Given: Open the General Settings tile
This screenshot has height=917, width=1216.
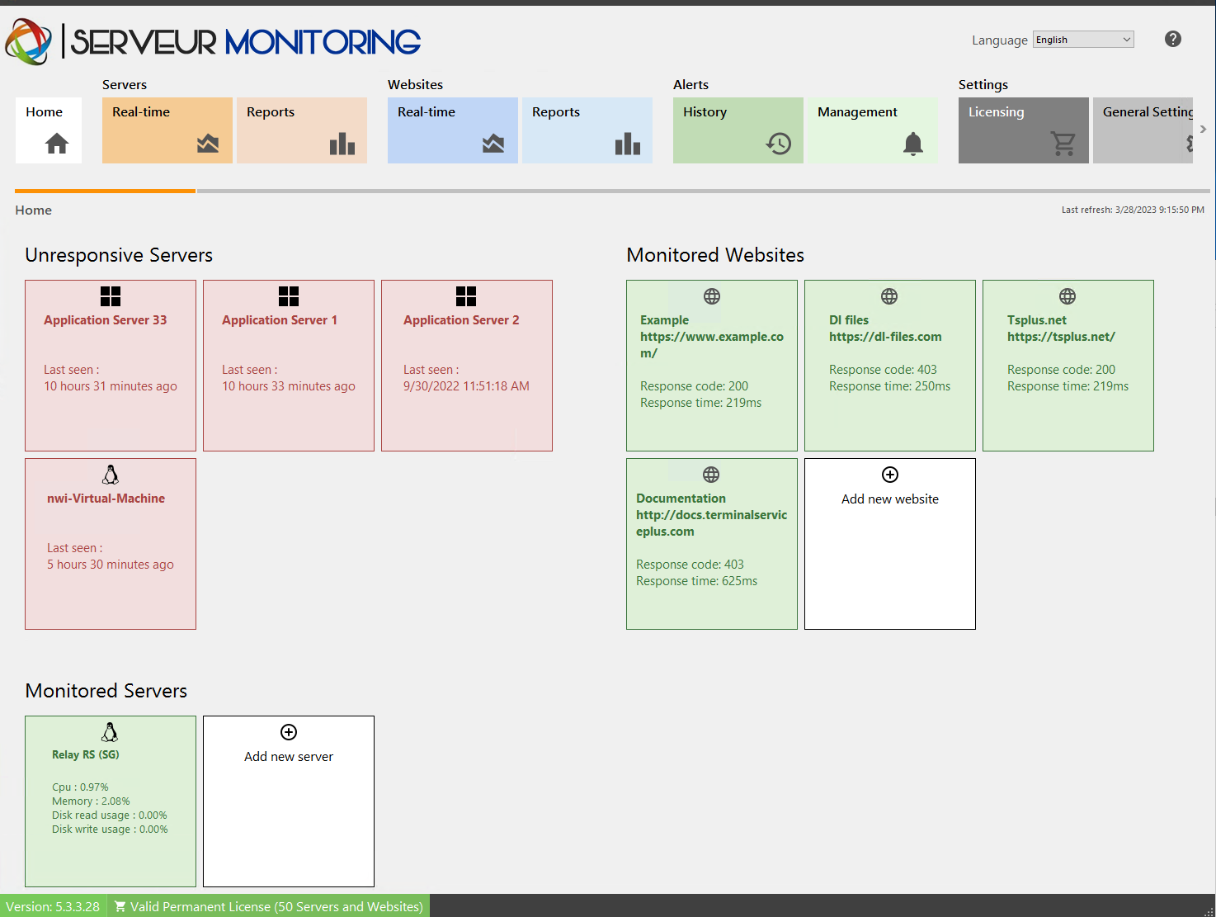Looking at the screenshot, I should pyautogui.click(x=1143, y=130).
